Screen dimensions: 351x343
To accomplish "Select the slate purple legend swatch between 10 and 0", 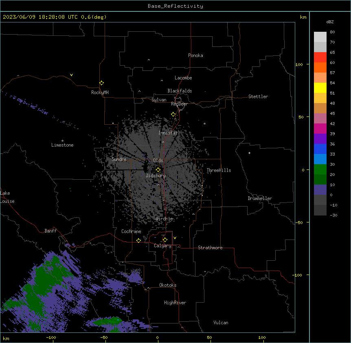I will pyautogui.click(x=320, y=190).
